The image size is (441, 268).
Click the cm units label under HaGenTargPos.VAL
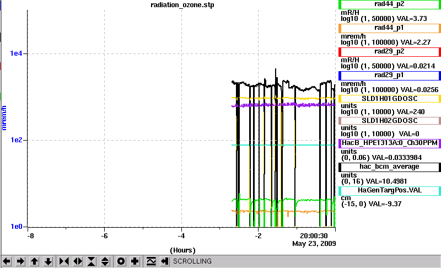[x=346, y=199]
